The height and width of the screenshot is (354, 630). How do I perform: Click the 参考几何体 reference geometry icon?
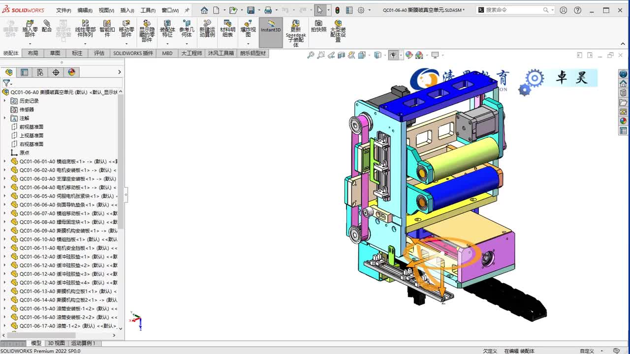[x=187, y=29]
